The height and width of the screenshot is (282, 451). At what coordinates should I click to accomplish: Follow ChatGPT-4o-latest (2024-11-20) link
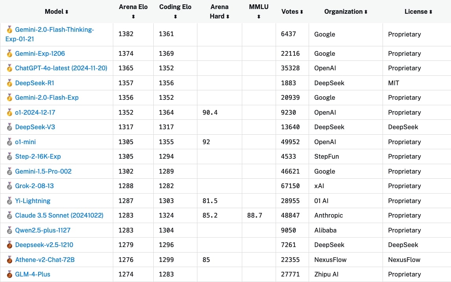61,68
